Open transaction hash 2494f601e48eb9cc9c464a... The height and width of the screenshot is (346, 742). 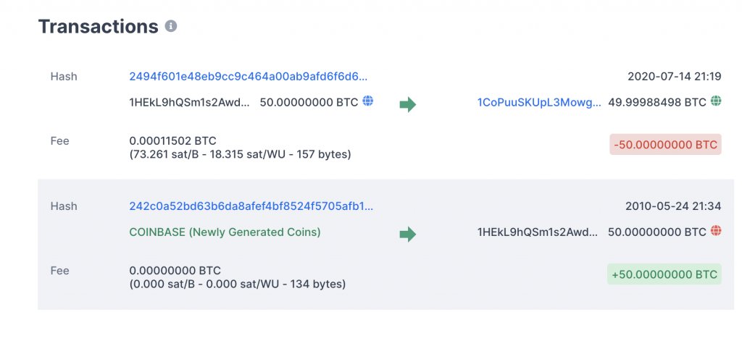249,76
